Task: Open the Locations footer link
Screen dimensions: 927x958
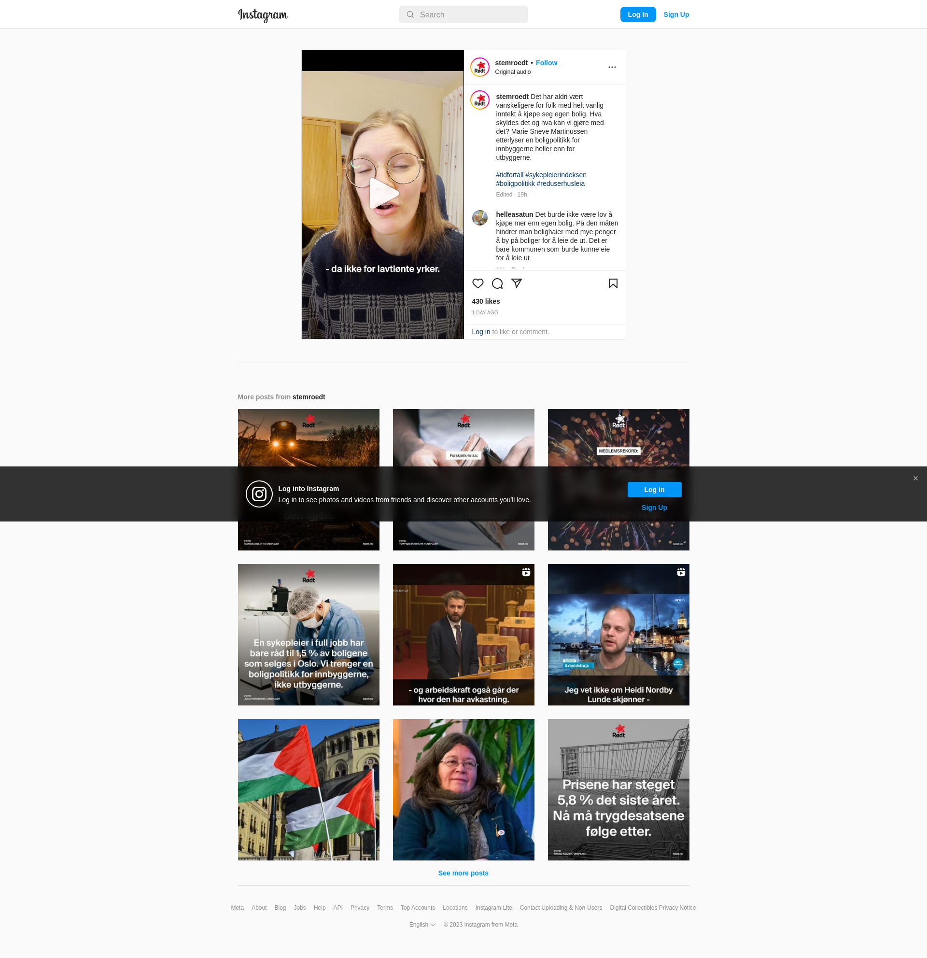Action: (455, 908)
